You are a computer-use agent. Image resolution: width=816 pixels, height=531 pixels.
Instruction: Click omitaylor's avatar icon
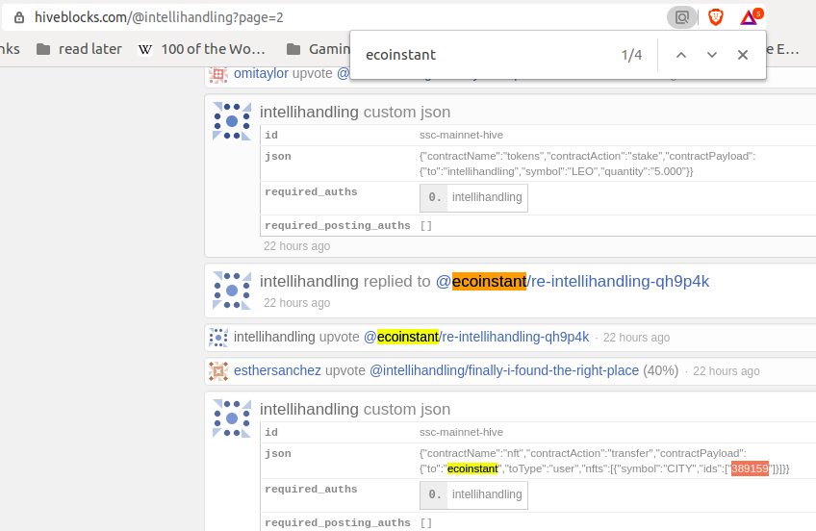point(218,74)
